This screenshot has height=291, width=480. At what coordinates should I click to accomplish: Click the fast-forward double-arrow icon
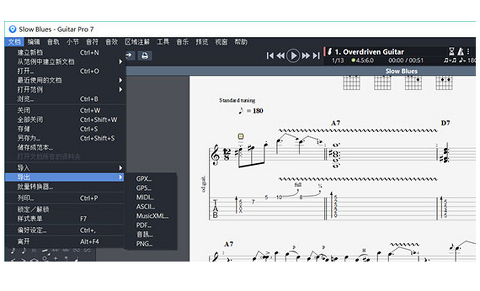tap(306, 56)
